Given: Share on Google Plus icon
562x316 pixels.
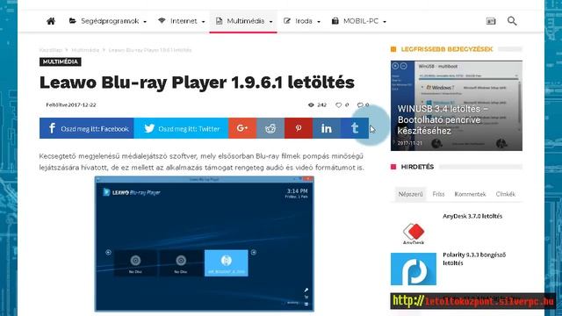Looking at the screenshot, I should [242, 128].
